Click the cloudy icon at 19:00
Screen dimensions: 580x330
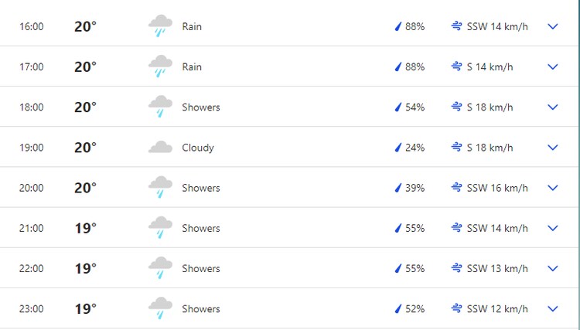click(160, 147)
